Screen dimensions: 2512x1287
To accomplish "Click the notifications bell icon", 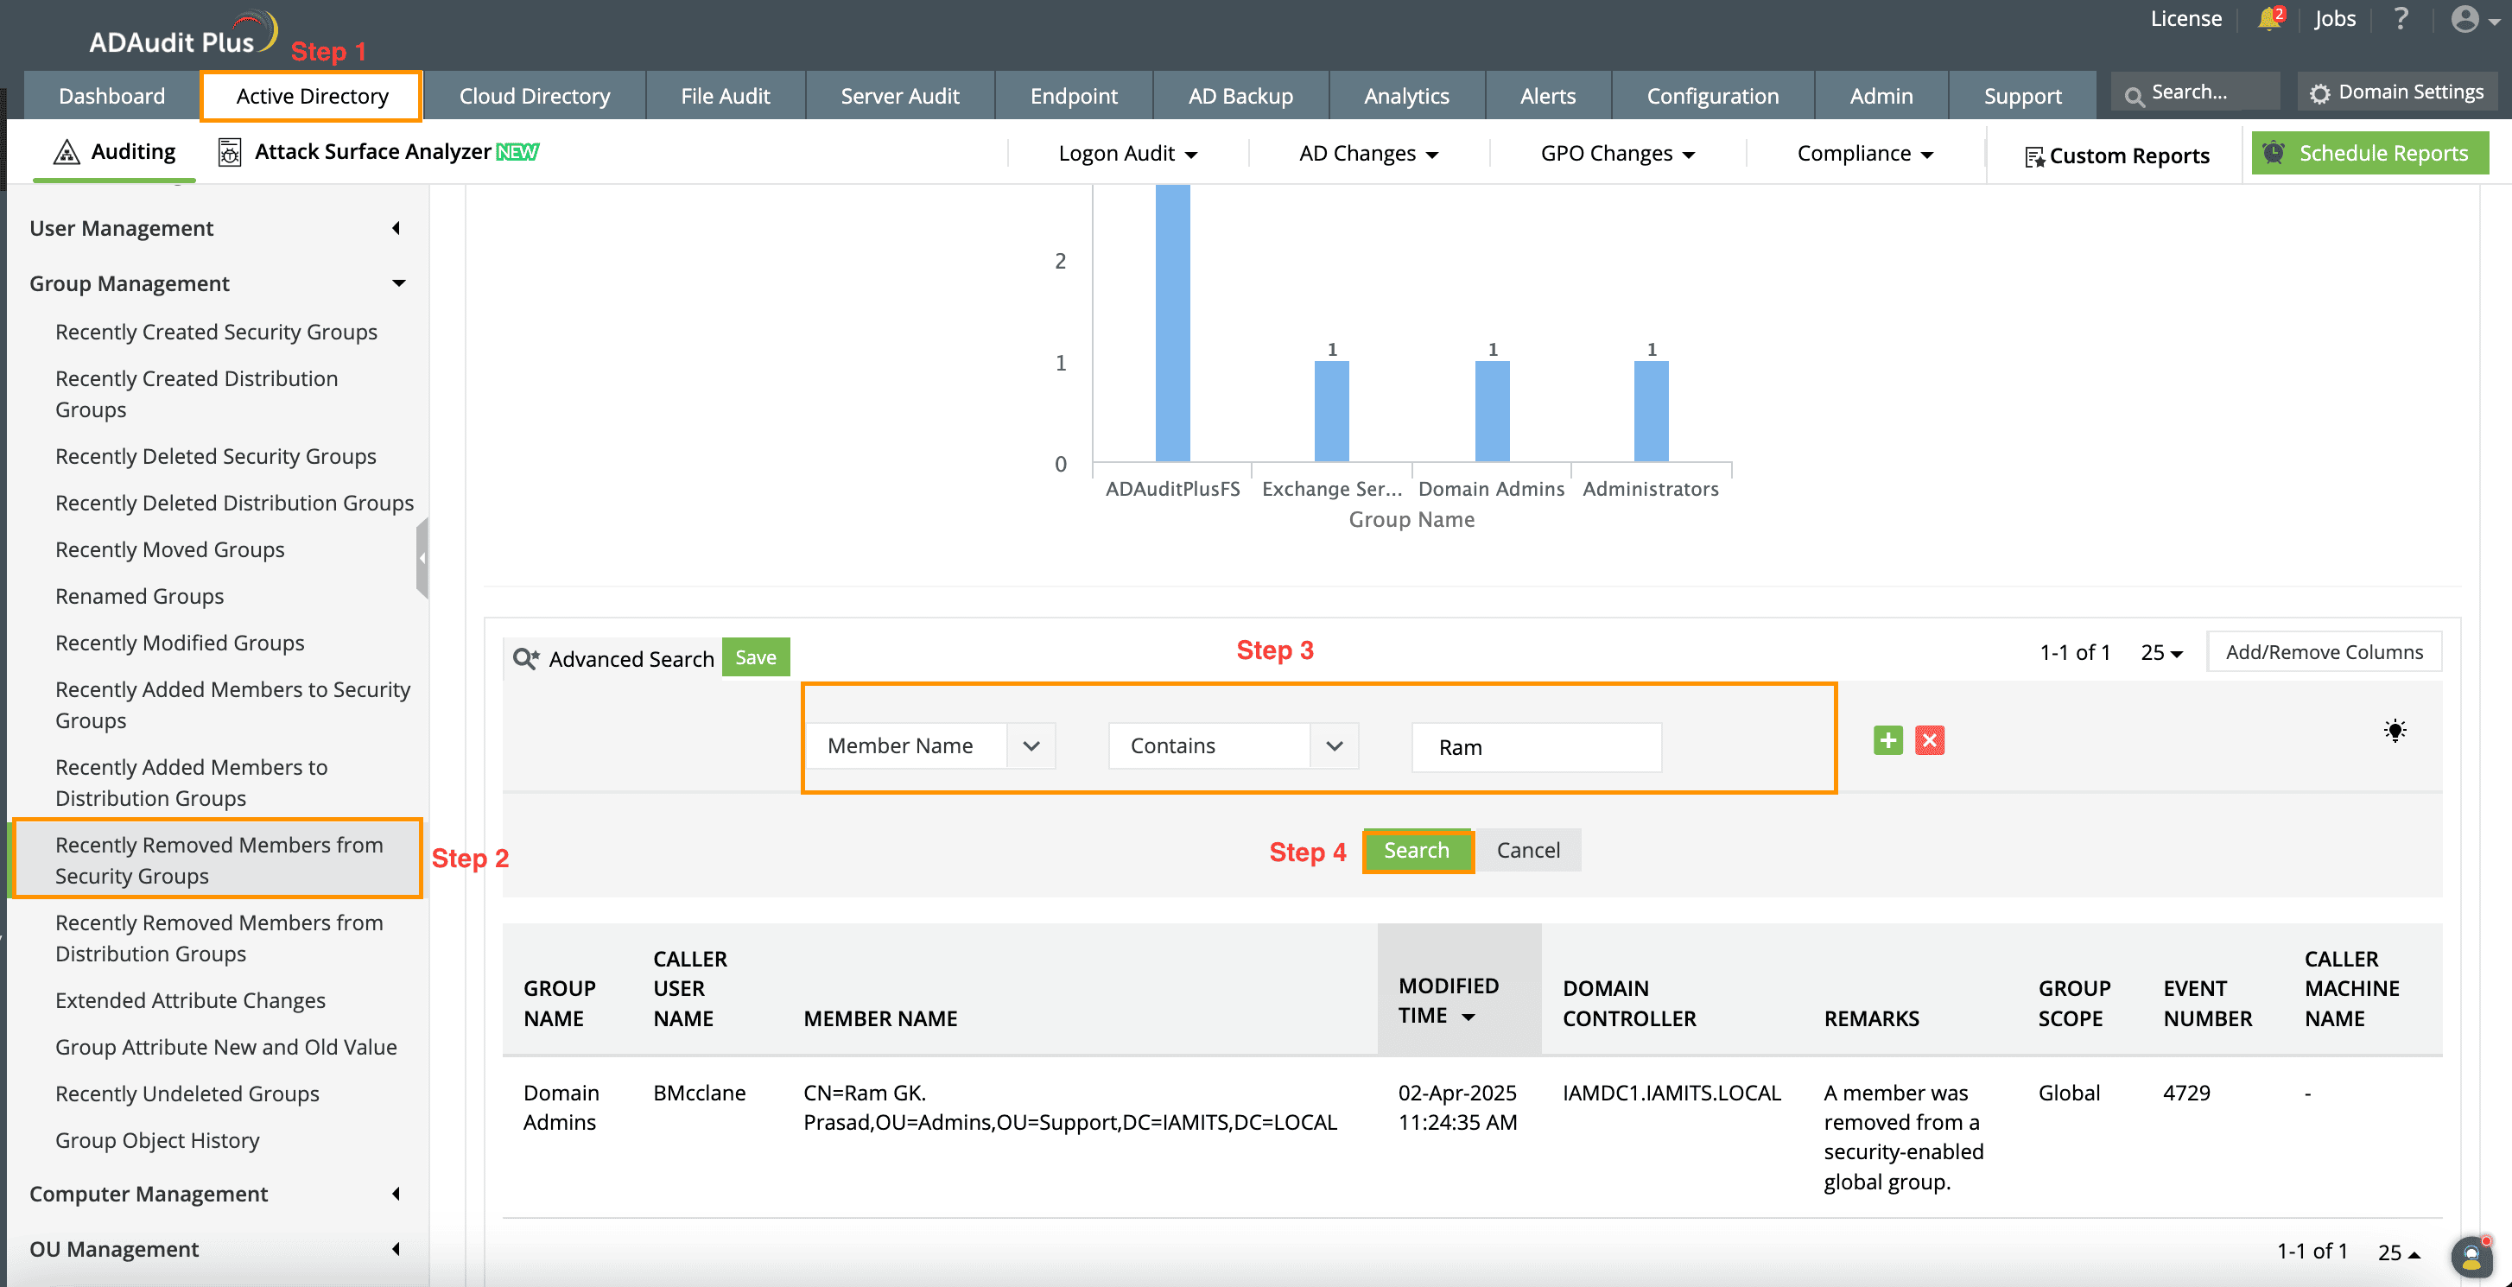I will tap(2268, 20).
